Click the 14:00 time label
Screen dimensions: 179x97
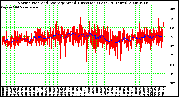pyautogui.click(x=97, y=92)
